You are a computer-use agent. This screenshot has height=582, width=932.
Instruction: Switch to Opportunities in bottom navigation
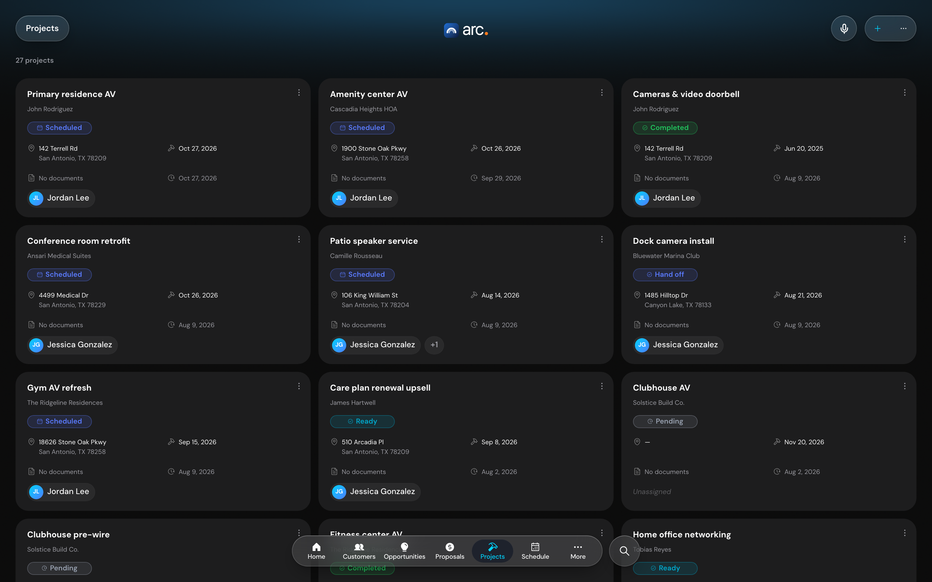point(405,551)
